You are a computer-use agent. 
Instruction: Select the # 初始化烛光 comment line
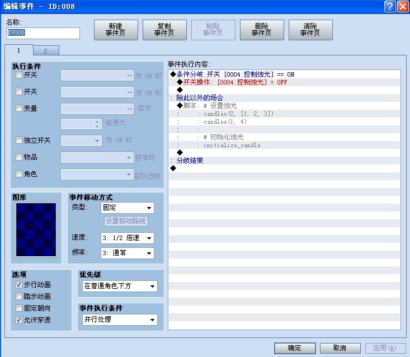pyautogui.click(x=284, y=137)
